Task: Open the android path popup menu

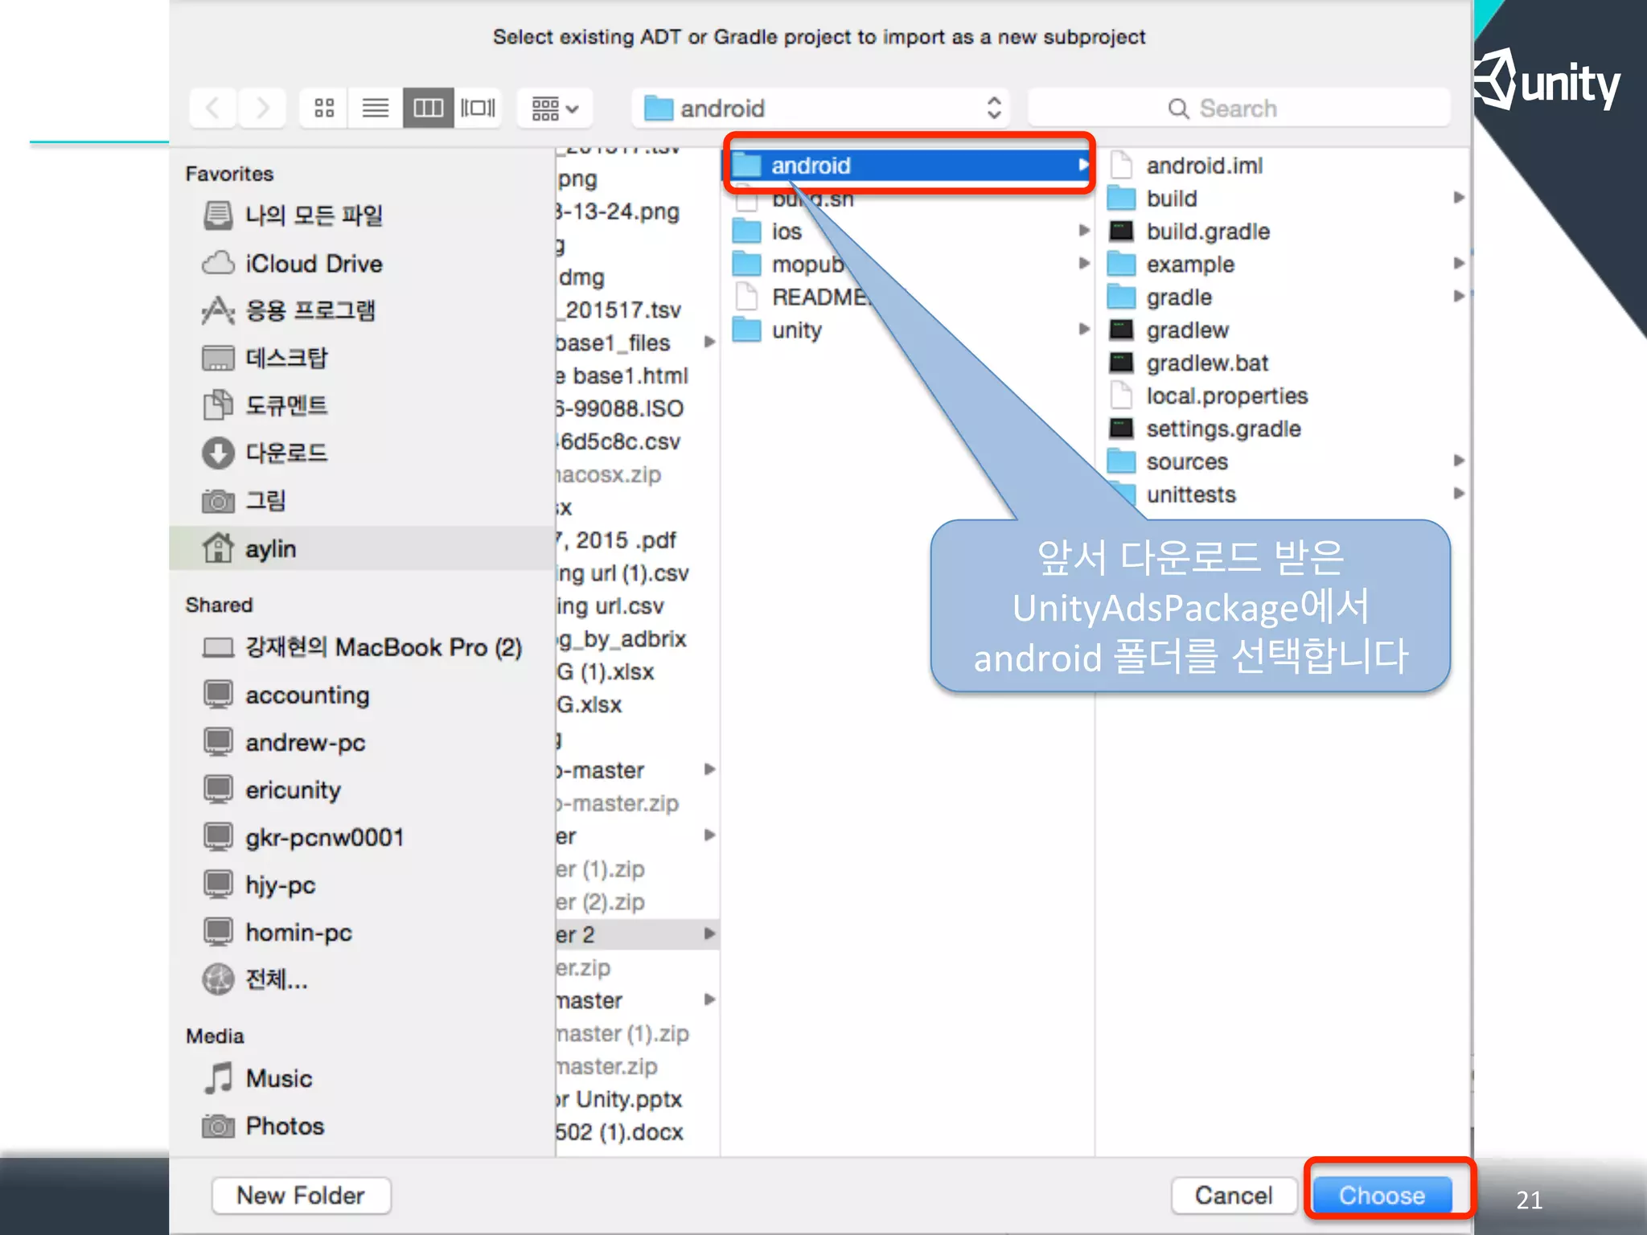Action: (x=820, y=108)
